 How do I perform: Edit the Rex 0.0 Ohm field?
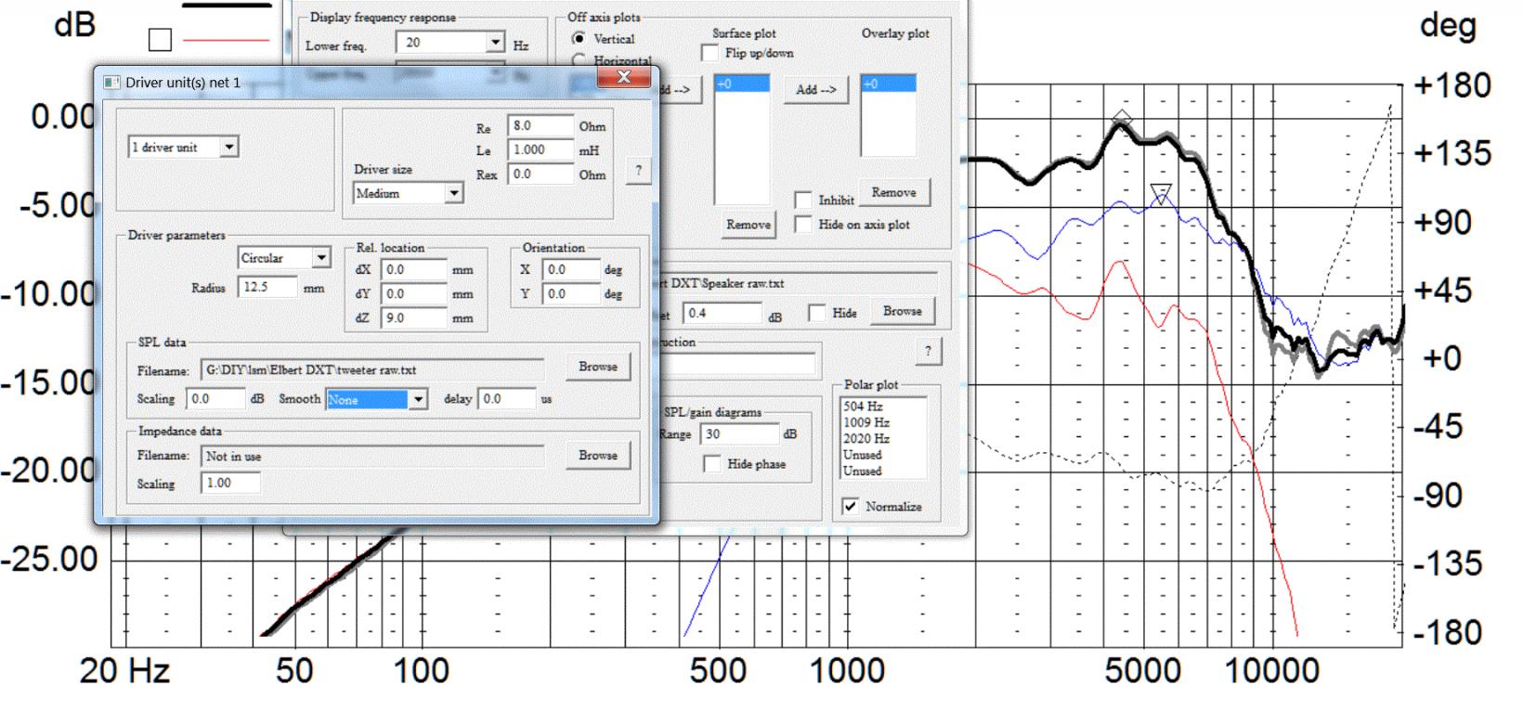pos(540,174)
